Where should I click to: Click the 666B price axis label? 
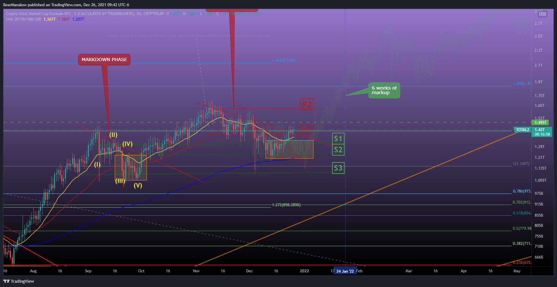click(539, 257)
